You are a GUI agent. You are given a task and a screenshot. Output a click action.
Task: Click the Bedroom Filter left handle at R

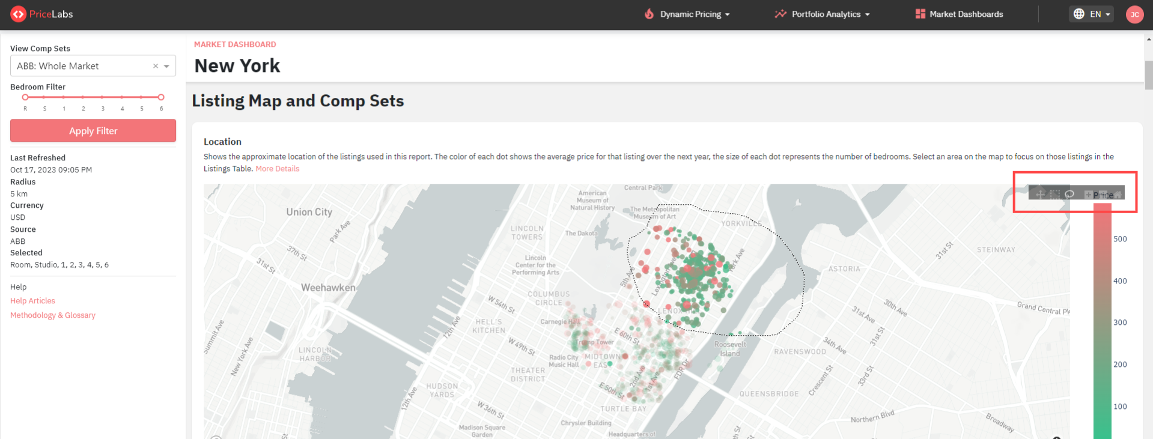click(x=25, y=97)
